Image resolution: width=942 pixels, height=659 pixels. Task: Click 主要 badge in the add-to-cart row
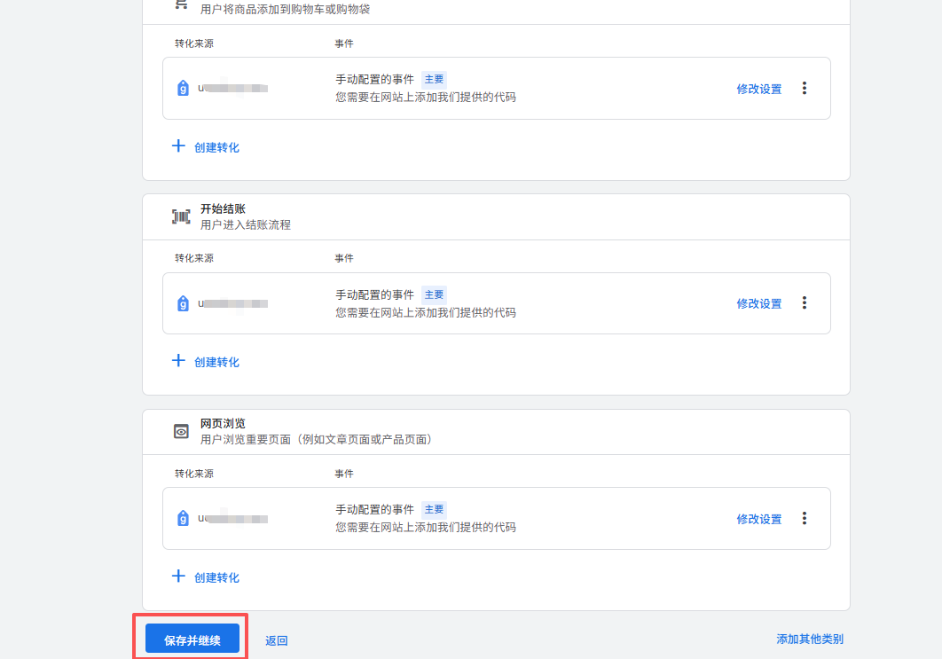pyautogui.click(x=434, y=79)
